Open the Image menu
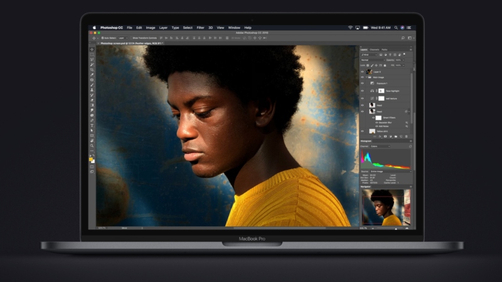The width and height of the screenshot is (502, 282). click(x=151, y=28)
